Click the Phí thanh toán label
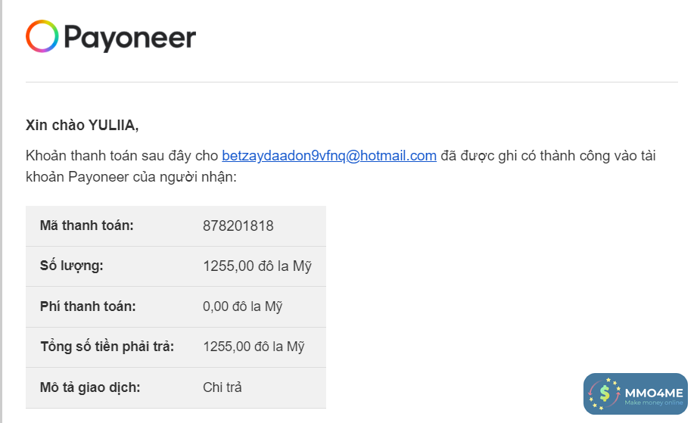 click(87, 306)
